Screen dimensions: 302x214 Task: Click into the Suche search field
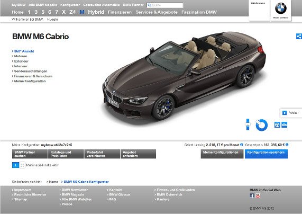tap(165, 5)
